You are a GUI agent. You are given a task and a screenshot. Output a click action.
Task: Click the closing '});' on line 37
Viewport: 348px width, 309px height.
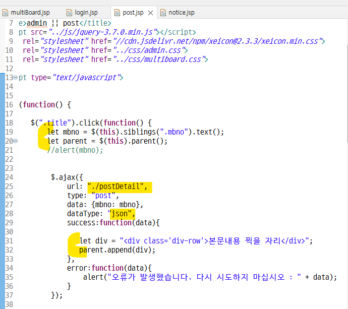[57, 295]
